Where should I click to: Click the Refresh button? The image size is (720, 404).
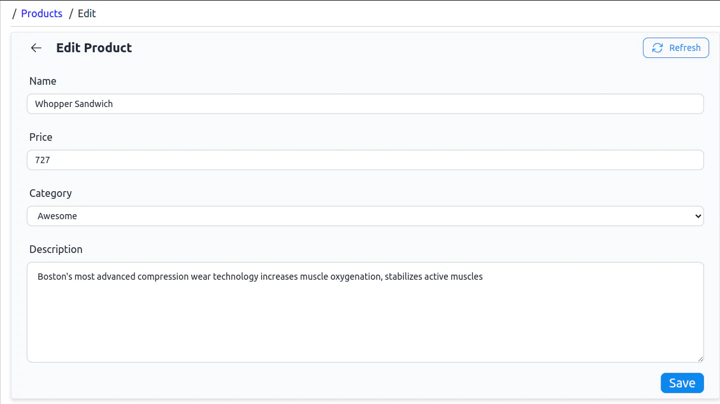(x=675, y=48)
